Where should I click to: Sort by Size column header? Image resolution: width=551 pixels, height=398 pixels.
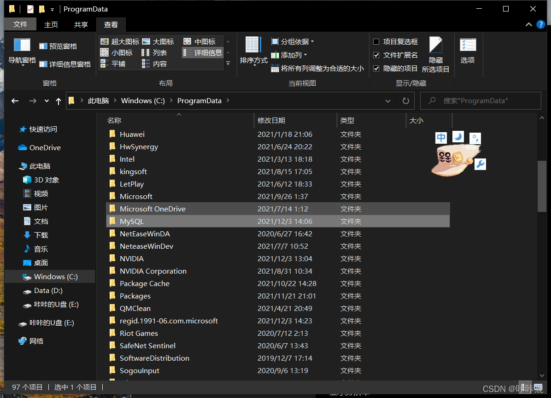tap(429, 120)
